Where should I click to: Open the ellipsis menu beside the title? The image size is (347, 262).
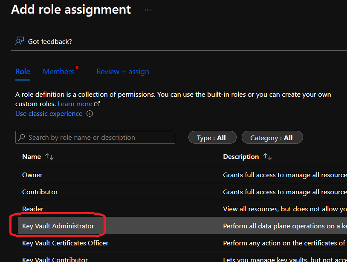tap(147, 10)
